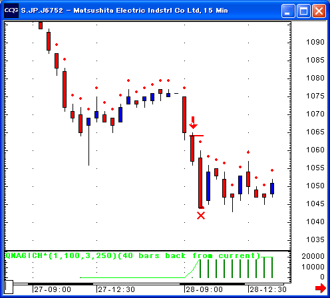This screenshot has width=330, height=298.
Task: Click the red down arrow sell signal
Action: tap(193, 122)
